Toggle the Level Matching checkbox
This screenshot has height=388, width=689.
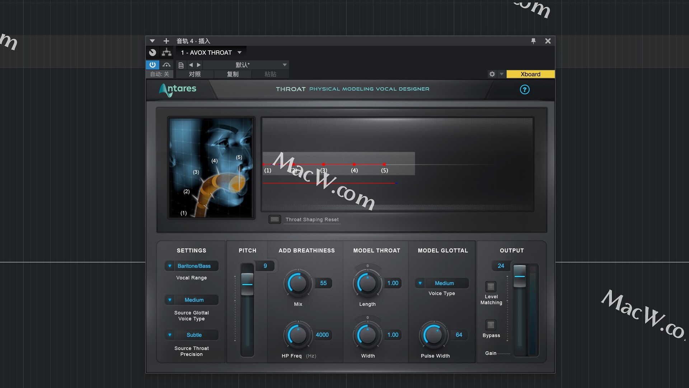point(491,287)
